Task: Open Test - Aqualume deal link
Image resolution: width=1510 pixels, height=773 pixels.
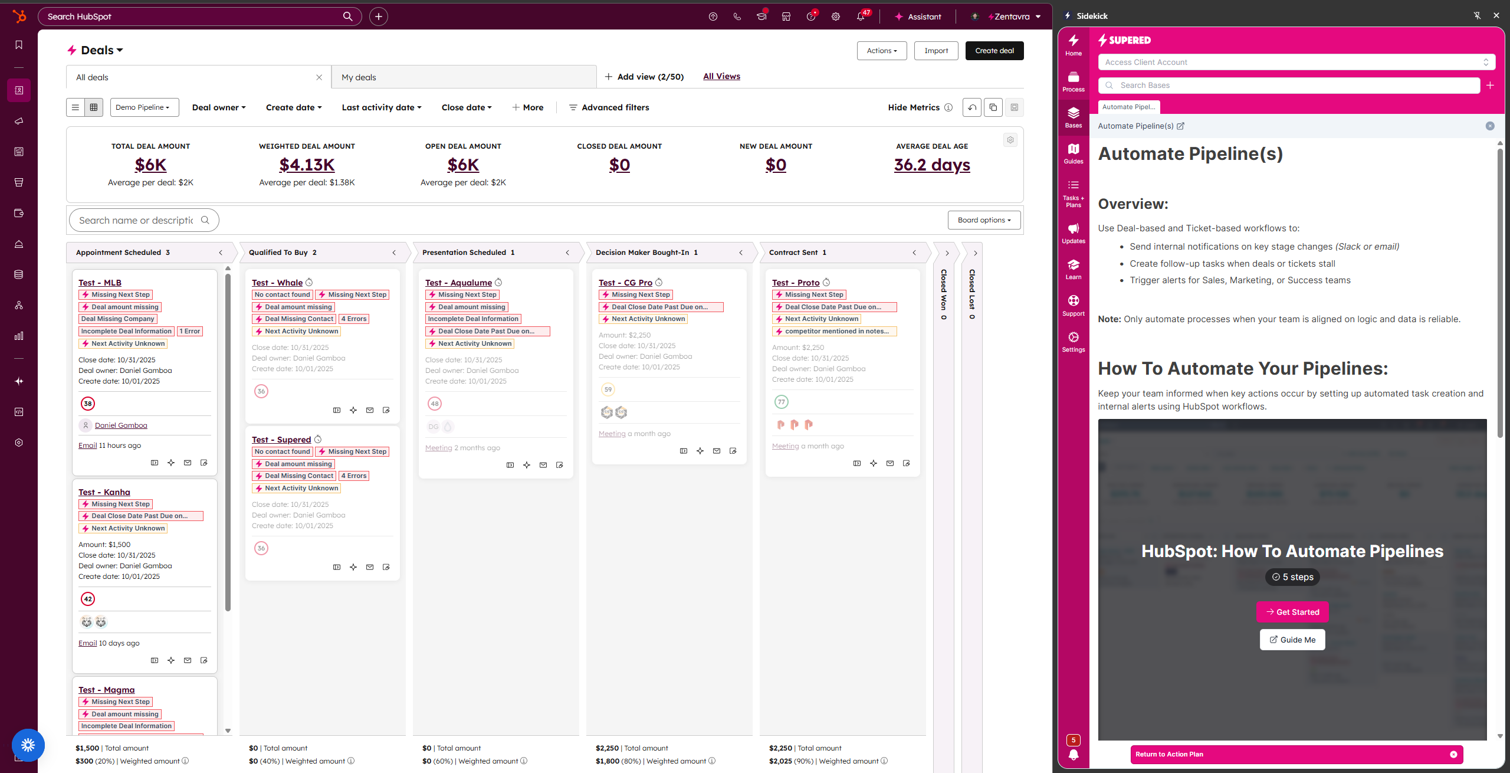Action: coord(458,283)
